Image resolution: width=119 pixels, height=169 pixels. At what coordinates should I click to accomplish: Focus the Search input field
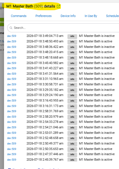(63, 28)
